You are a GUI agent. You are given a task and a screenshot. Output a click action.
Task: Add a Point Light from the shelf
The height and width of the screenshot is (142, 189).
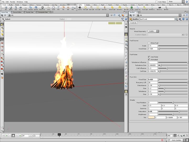pos(86,8)
